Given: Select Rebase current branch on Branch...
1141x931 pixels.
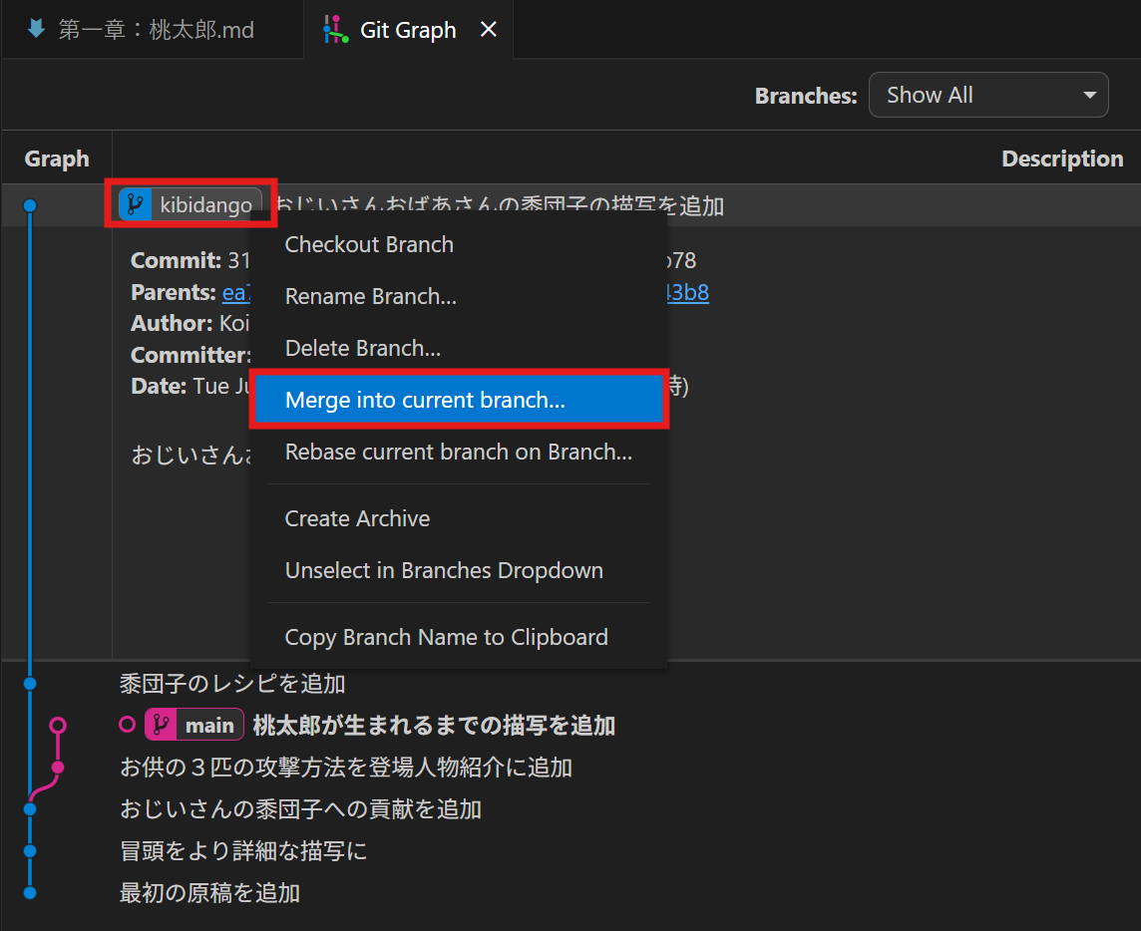Looking at the screenshot, I should point(459,452).
